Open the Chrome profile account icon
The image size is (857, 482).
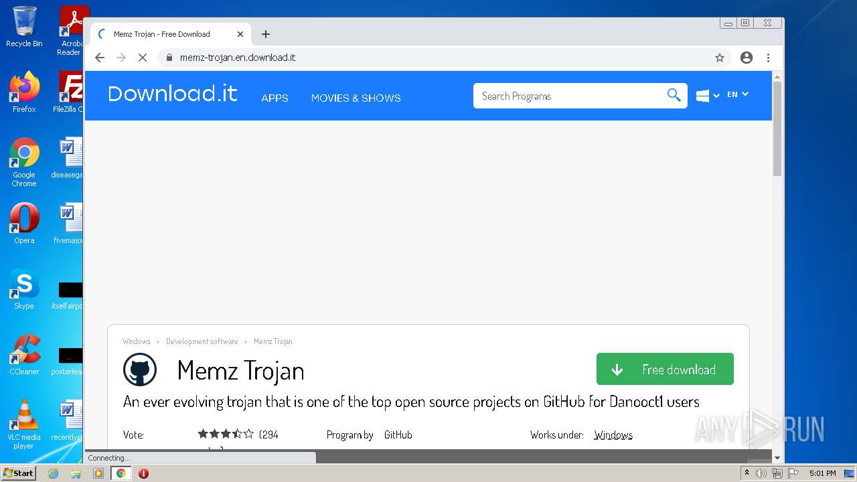pos(747,58)
